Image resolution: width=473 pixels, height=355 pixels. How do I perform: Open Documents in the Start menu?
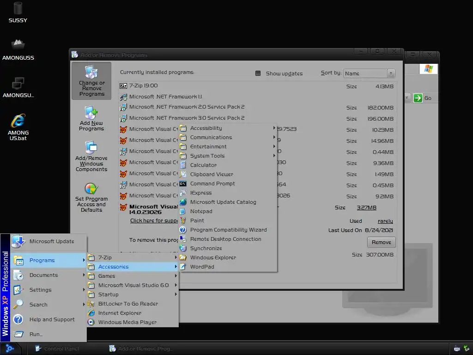(x=48, y=275)
